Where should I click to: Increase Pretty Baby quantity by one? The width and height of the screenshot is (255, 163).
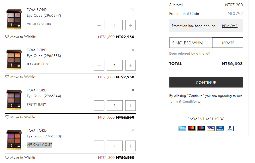point(130,106)
